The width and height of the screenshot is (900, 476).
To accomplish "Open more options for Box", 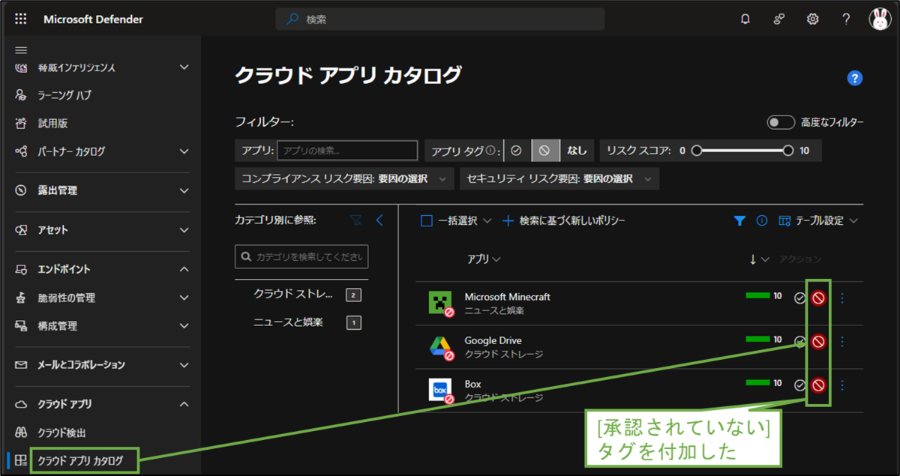I will [x=841, y=385].
